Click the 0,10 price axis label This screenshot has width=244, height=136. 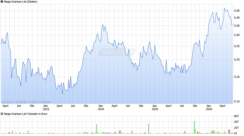237,101
